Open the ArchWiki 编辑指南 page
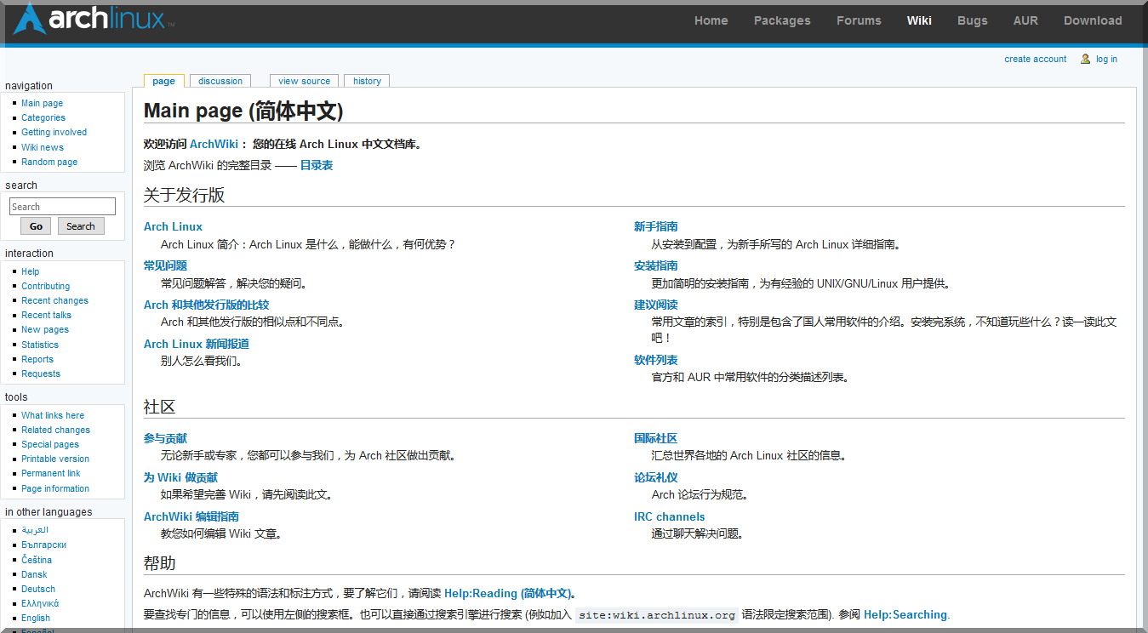1148x633 pixels. click(x=191, y=516)
